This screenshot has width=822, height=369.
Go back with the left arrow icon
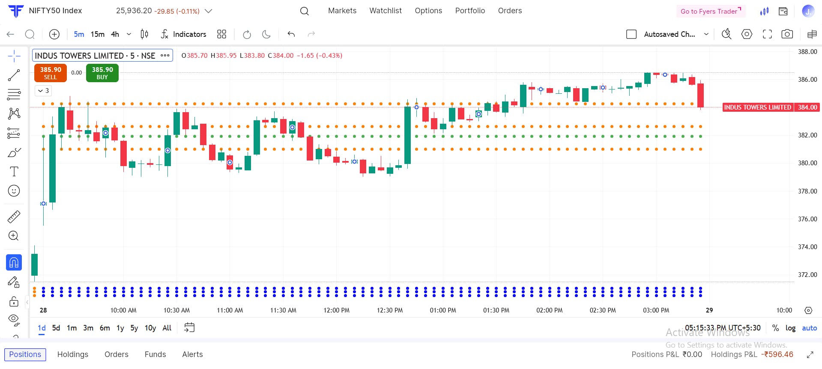pyautogui.click(x=11, y=34)
